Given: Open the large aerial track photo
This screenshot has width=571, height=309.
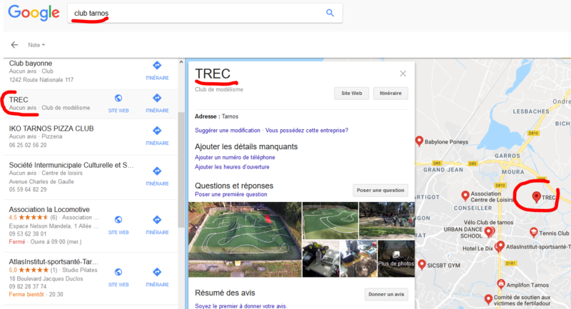Looking at the screenshot, I should (245, 240).
